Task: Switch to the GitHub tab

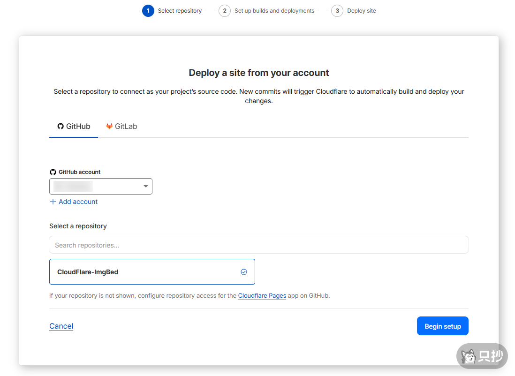Action: (74, 127)
